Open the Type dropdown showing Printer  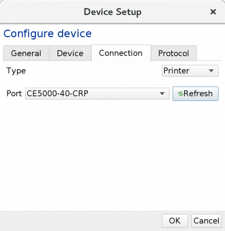(190, 71)
